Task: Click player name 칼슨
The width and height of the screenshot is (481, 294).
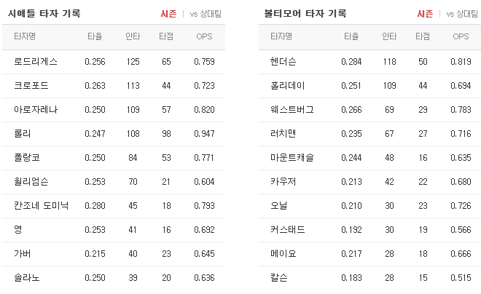Action: [279, 278]
